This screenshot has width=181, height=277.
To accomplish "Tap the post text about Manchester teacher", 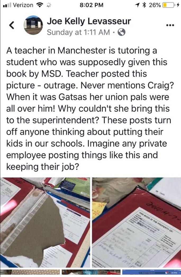I will pos(90,109).
